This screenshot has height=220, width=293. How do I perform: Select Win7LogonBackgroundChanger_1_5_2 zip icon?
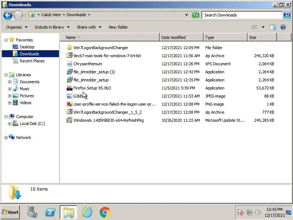69,112
